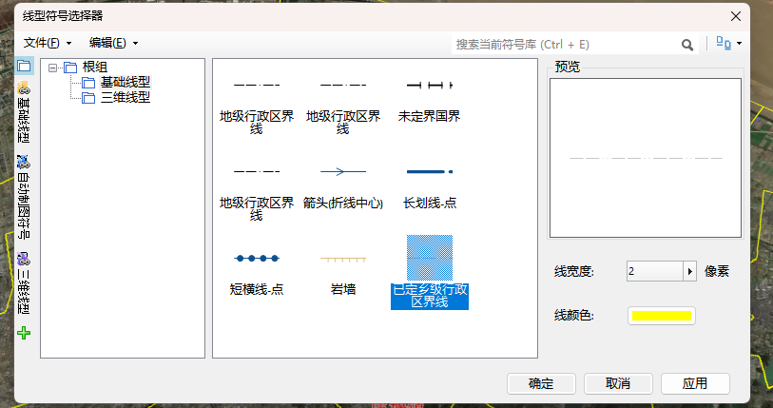Select the 长划线-点 line symbol
This screenshot has width=773, height=408.
coord(429,187)
